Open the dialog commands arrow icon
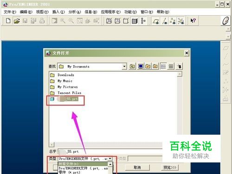 179,67
